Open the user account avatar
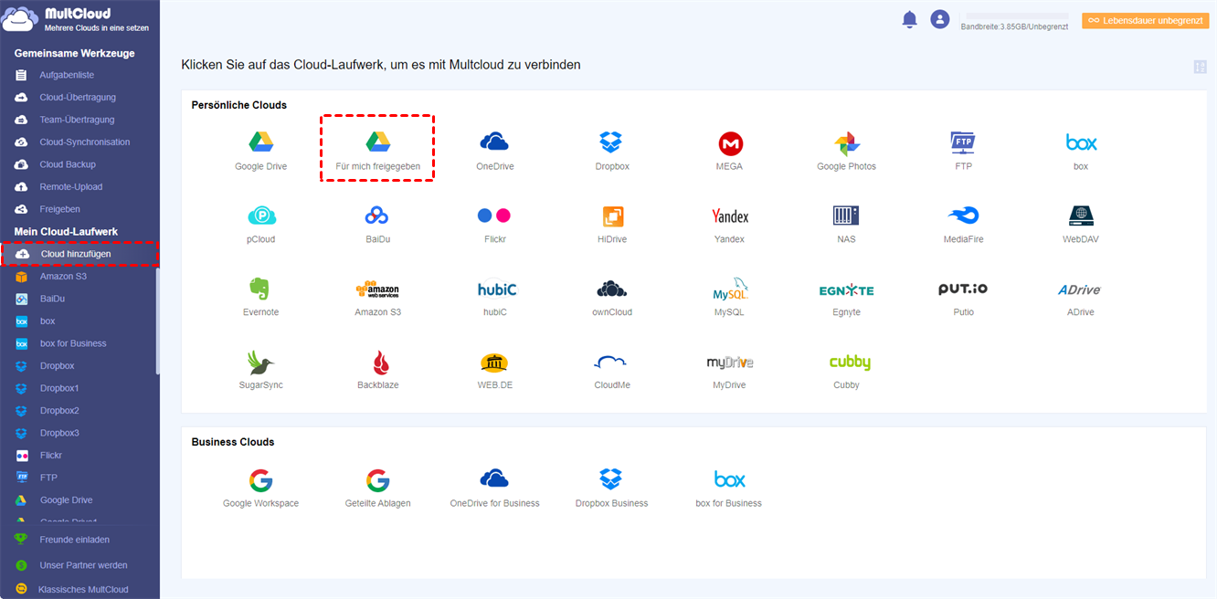1217x599 pixels. (x=939, y=19)
